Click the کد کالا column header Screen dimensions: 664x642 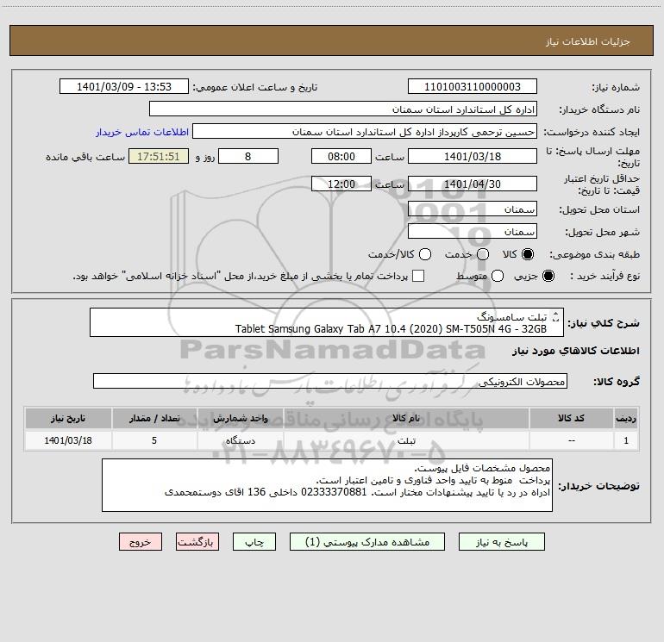[571, 418]
